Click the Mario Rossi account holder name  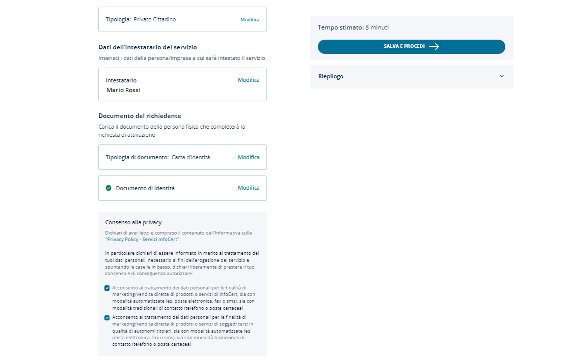pos(123,90)
